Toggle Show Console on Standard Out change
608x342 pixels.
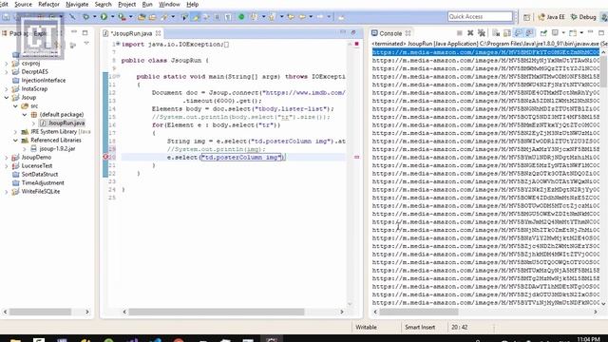click(519, 33)
